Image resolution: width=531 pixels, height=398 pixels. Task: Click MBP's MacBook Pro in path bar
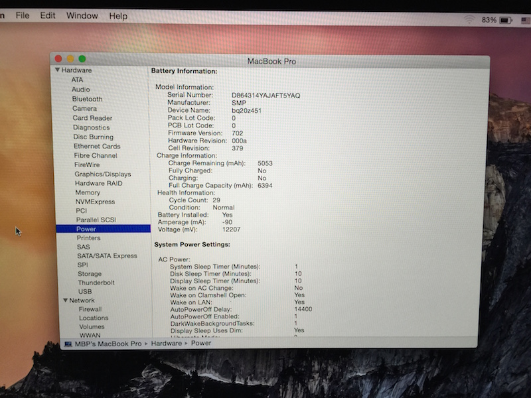click(x=108, y=344)
